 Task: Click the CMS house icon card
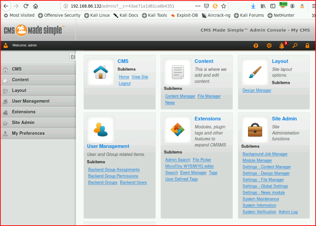pos(100,72)
